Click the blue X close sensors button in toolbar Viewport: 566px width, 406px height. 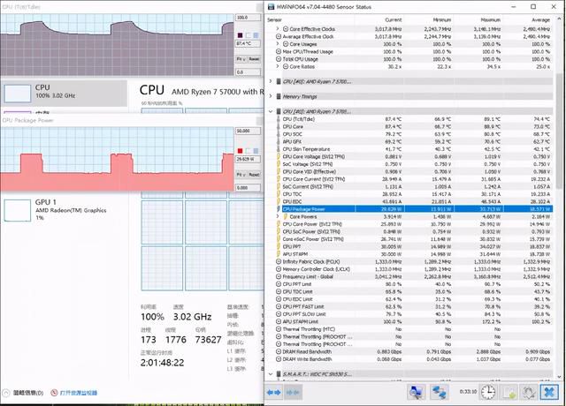click(549, 392)
